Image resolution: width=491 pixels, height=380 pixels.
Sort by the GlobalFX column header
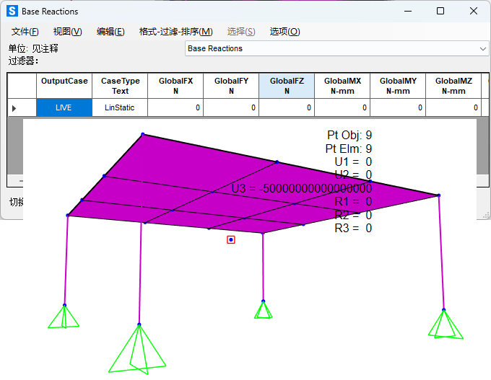pos(175,86)
